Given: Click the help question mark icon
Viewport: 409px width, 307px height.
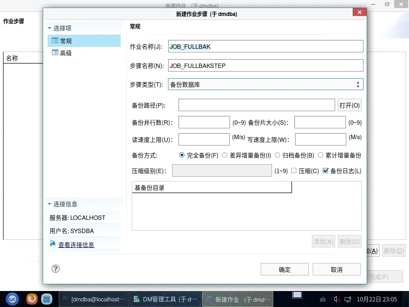Looking at the screenshot, I should click(56, 269).
